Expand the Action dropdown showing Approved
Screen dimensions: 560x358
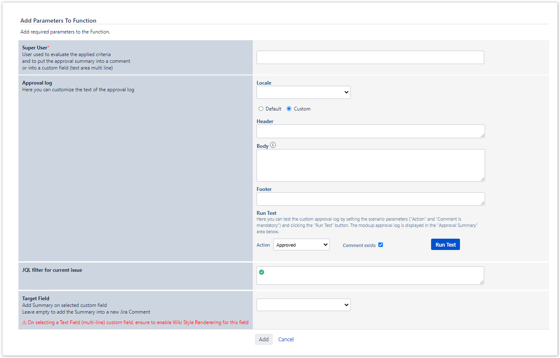point(301,245)
